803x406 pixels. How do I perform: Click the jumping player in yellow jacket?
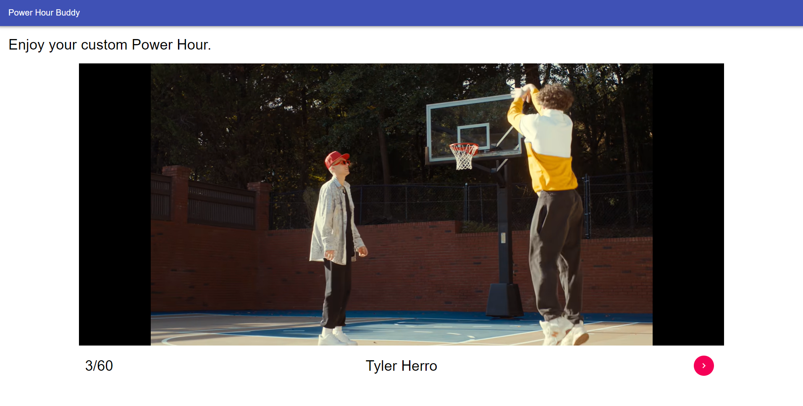point(548,214)
